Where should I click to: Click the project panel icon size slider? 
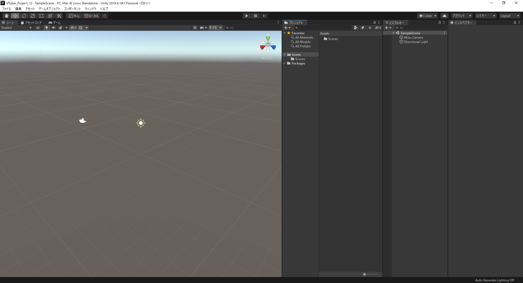(365, 274)
